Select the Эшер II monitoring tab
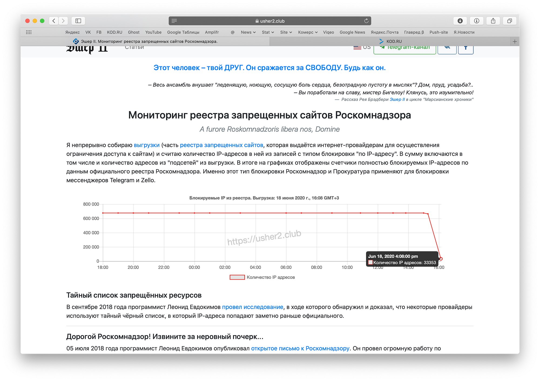 (145, 41)
